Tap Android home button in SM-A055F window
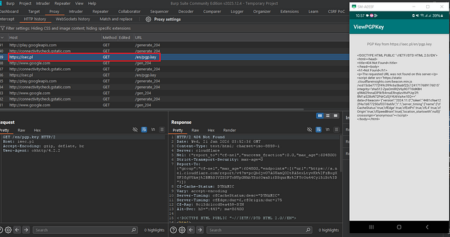The image size is (450, 237). coord(399,227)
